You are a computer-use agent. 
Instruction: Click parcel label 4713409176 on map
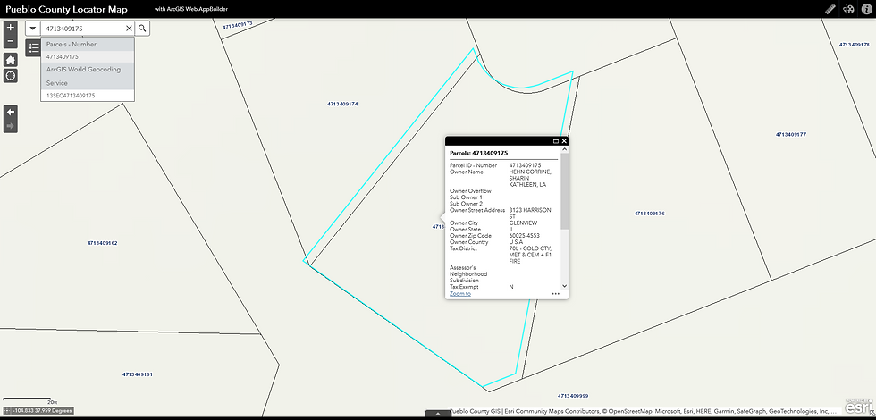click(649, 214)
